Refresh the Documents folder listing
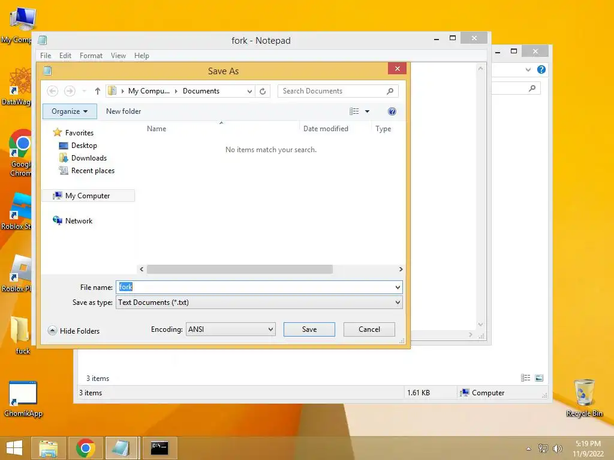This screenshot has height=460, width=614. pos(263,91)
